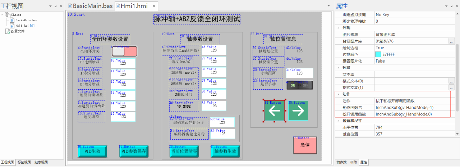
Task: Open the document tab list dropdown
Action: (x=329, y=6)
